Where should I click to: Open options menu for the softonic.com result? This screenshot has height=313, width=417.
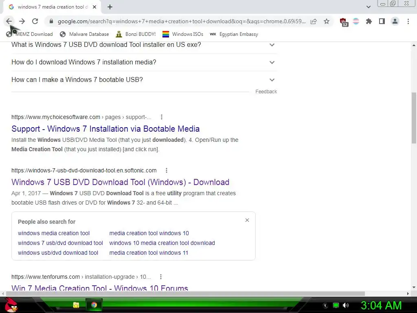pyautogui.click(x=167, y=170)
